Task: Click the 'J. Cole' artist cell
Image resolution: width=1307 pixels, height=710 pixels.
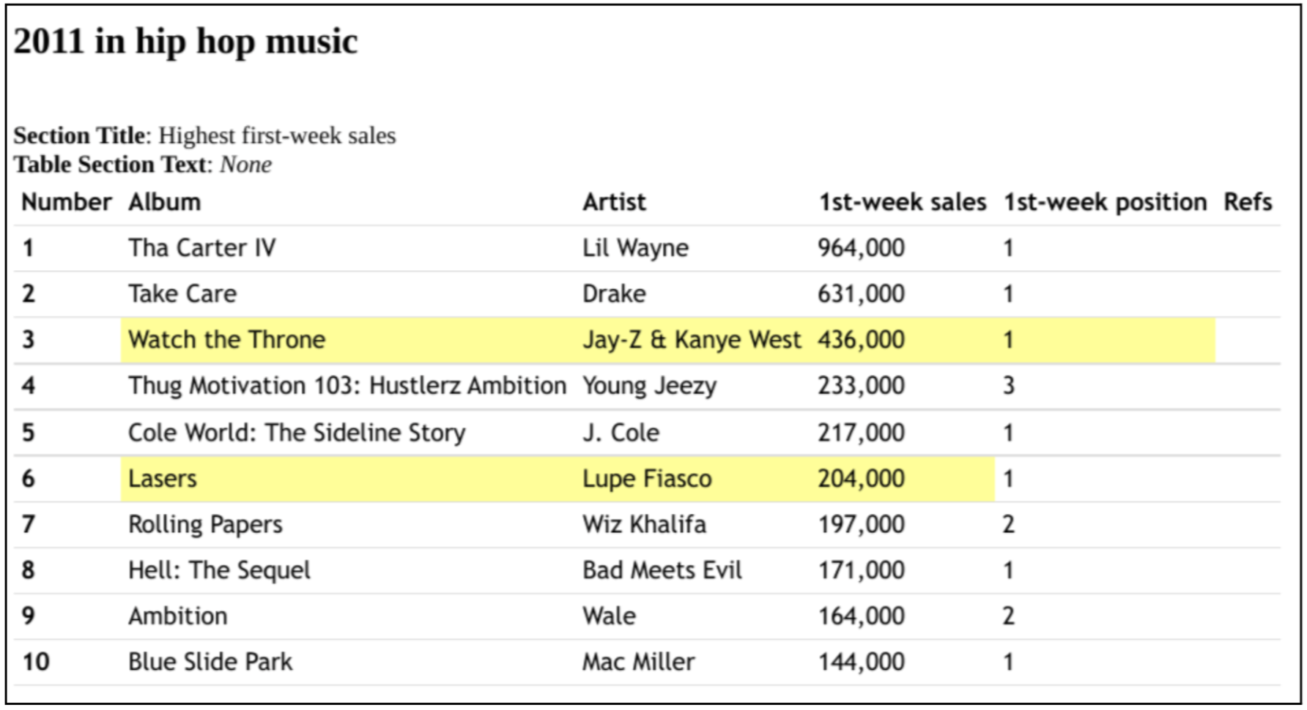Action: tap(621, 433)
